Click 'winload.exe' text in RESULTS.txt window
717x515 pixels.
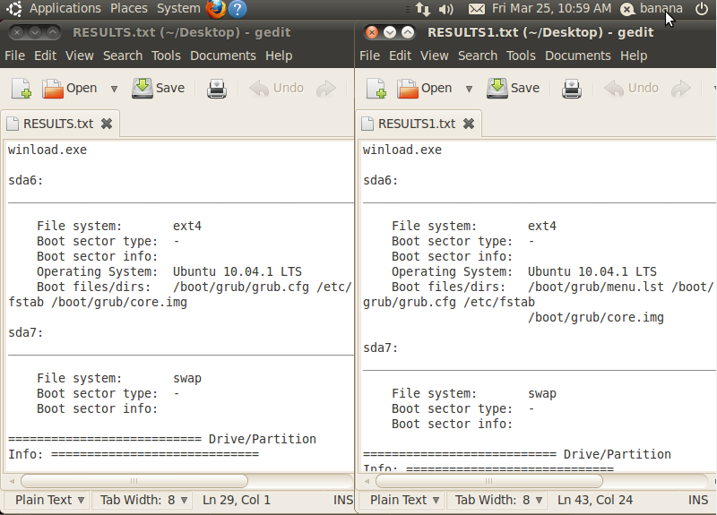[x=48, y=150]
